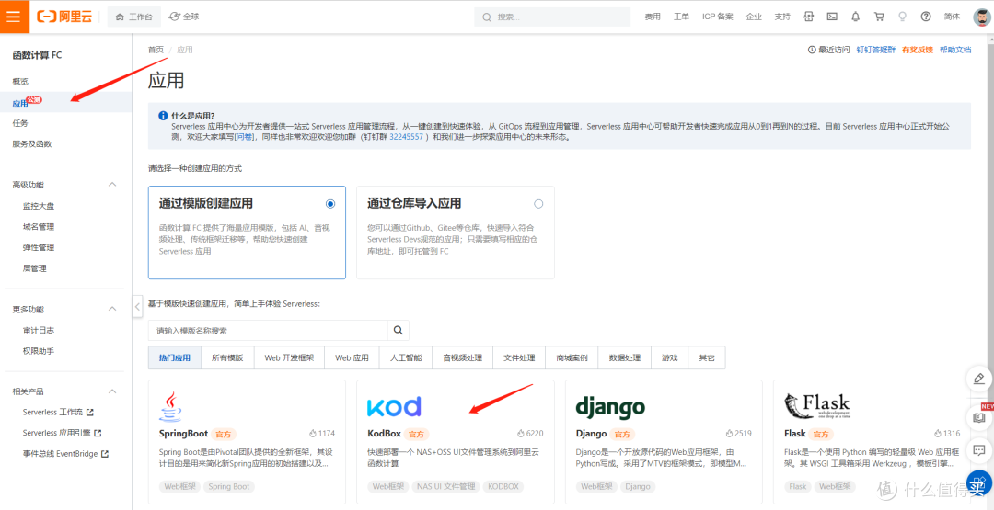The image size is (994, 510).
Task: Open the 有奖反馈 link
Action: point(918,50)
